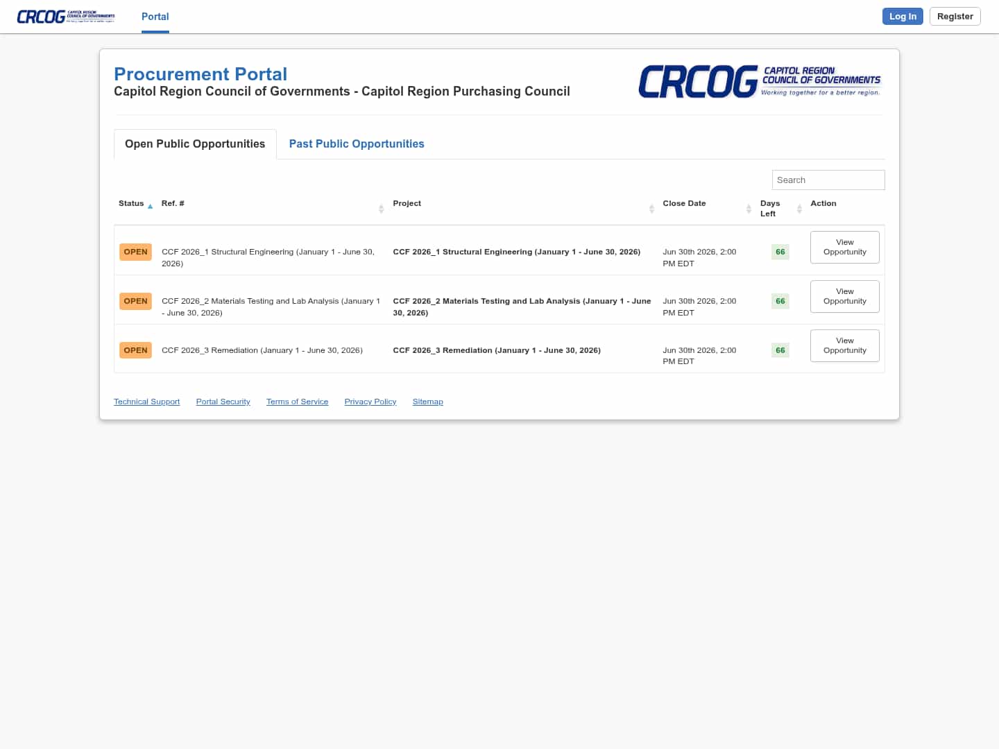Open the Portal navigation item

tap(155, 17)
